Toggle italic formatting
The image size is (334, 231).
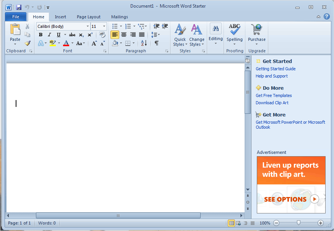pyautogui.click(x=49, y=35)
